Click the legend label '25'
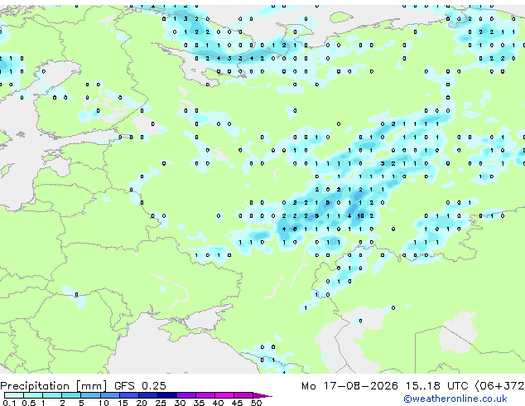The image size is (525, 406). tap(161, 403)
